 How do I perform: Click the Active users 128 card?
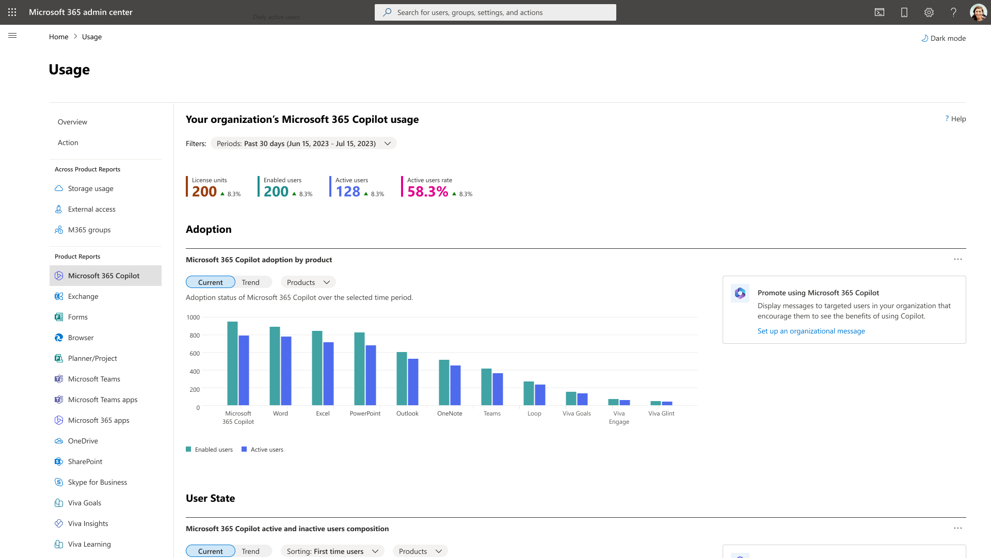pyautogui.click(x=357, y=187)
